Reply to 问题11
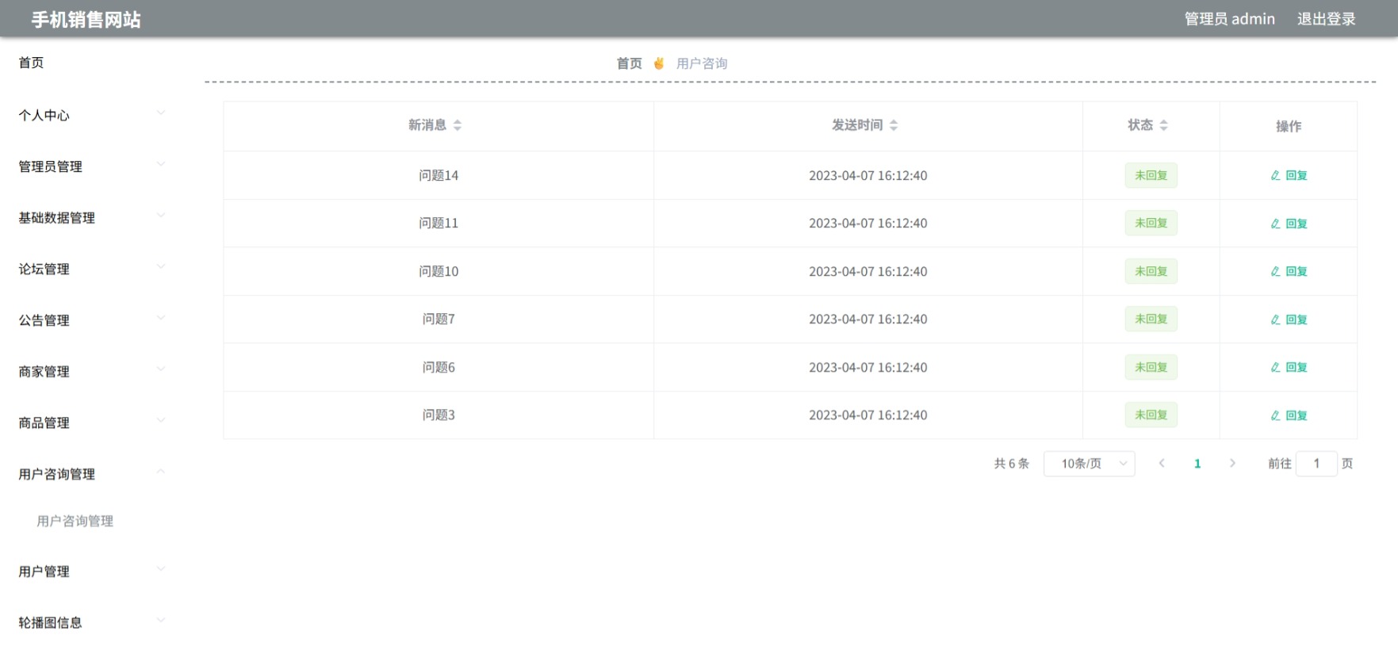1398x669 pixels. (x=1289, y=224)
